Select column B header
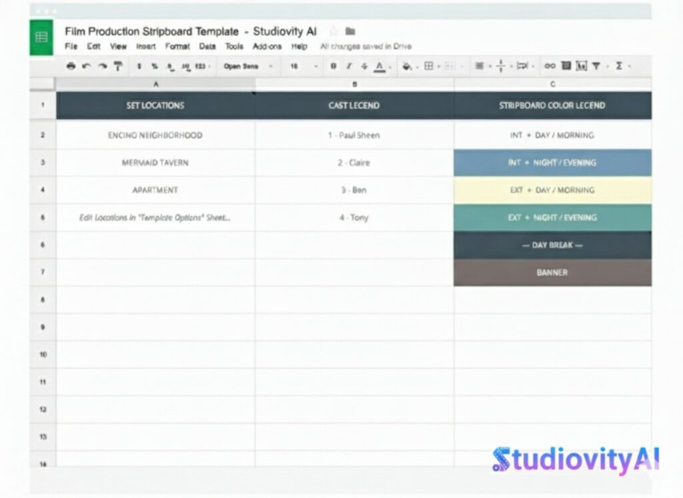683x498 pixels. point(354,84)
